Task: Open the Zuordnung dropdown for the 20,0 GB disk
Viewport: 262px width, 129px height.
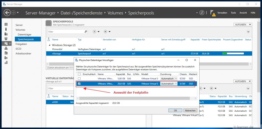Action: click(169, 84)
